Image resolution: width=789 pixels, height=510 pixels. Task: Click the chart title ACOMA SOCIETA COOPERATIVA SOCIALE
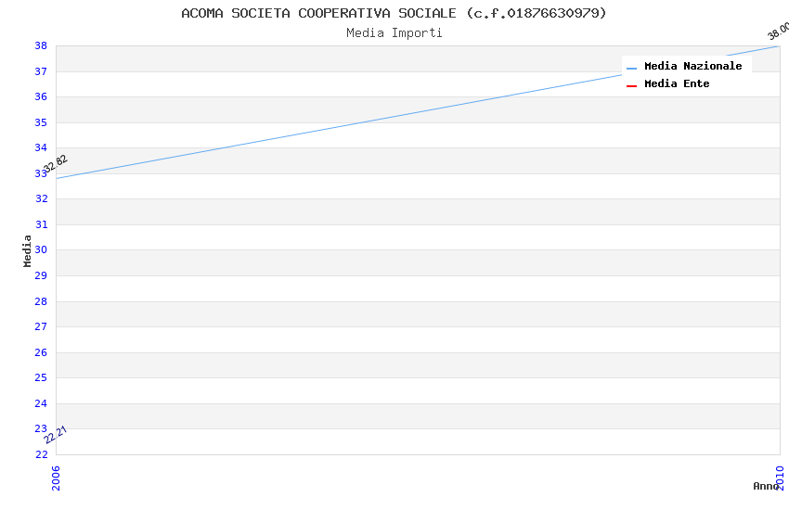pyautogui.click(x=394, y=13)
